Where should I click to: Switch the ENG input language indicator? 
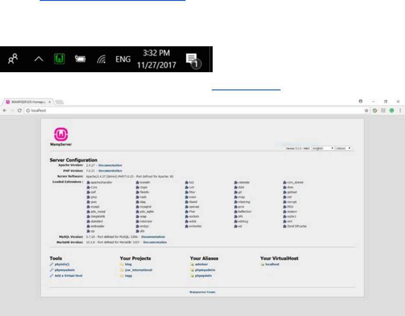(123, 59)
